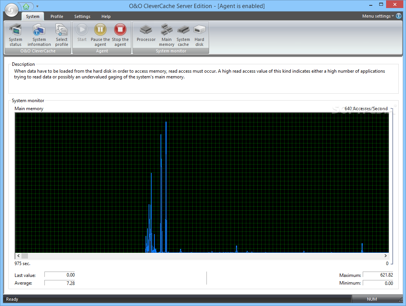Click the Select profile icon
Screen dimensions: 406x306
click(x=62, y=35)
